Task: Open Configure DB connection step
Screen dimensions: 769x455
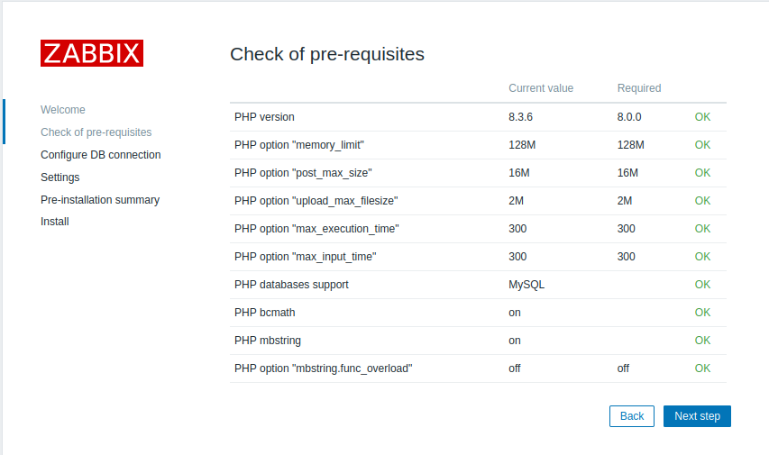Action: click(101, 155)
